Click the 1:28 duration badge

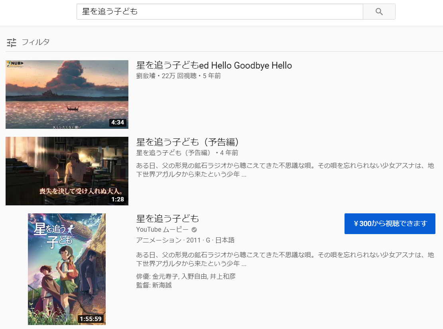118,199
